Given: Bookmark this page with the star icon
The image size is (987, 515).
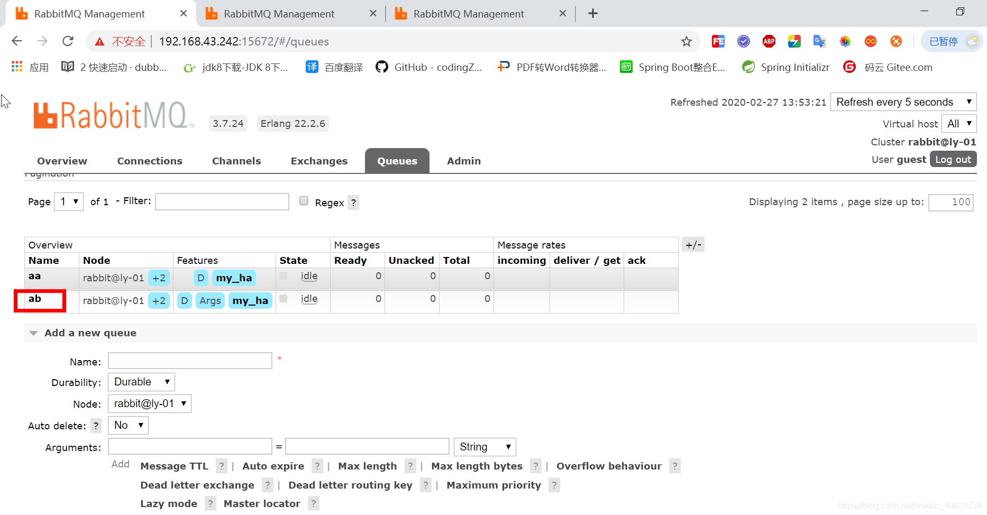Looking at the screenshot, I should tap(686, 41).
